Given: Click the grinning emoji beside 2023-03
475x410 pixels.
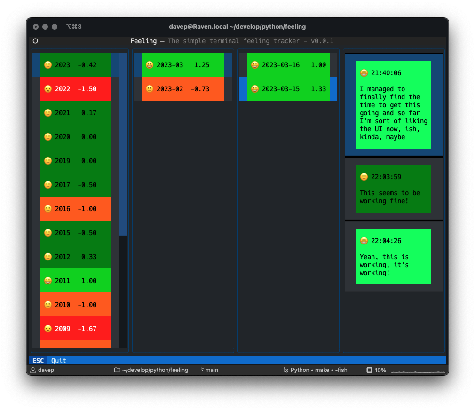Looking at the screenshot, I should tap(150, 65).
